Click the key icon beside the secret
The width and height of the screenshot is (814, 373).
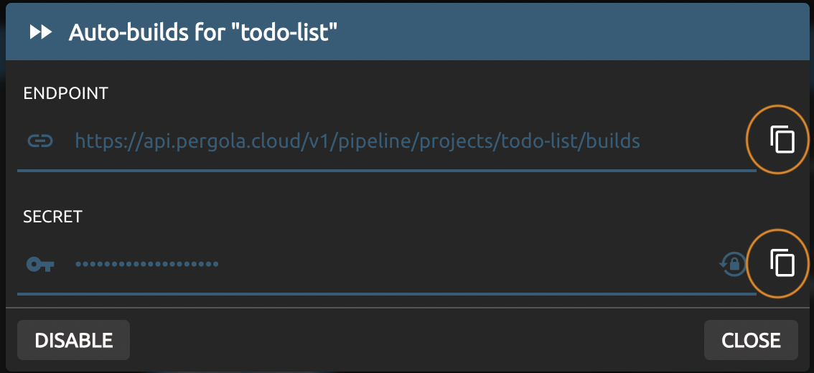coord(40,264)
